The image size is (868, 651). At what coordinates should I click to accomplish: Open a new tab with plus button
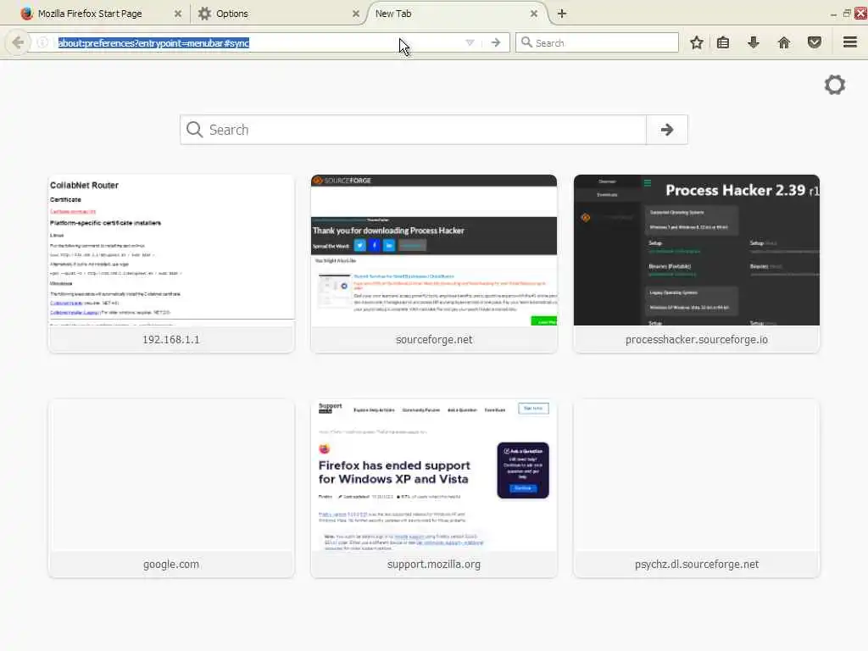coord(562,14)
